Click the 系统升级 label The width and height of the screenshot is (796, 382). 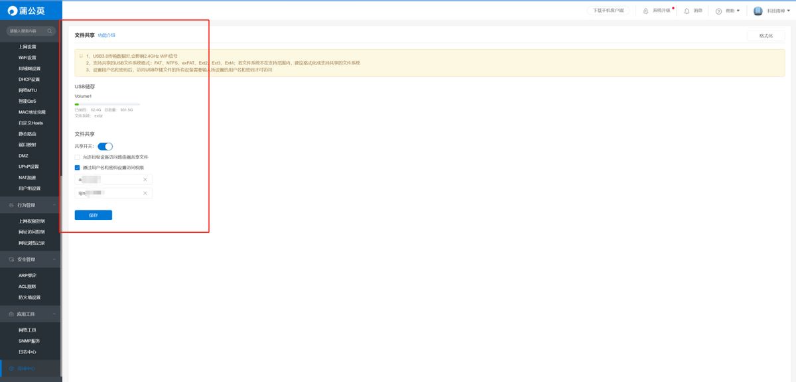[661, 11]
